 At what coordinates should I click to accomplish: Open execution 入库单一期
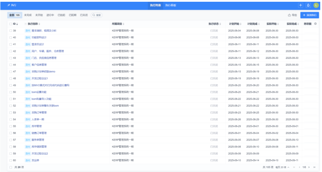pos(38,119)
